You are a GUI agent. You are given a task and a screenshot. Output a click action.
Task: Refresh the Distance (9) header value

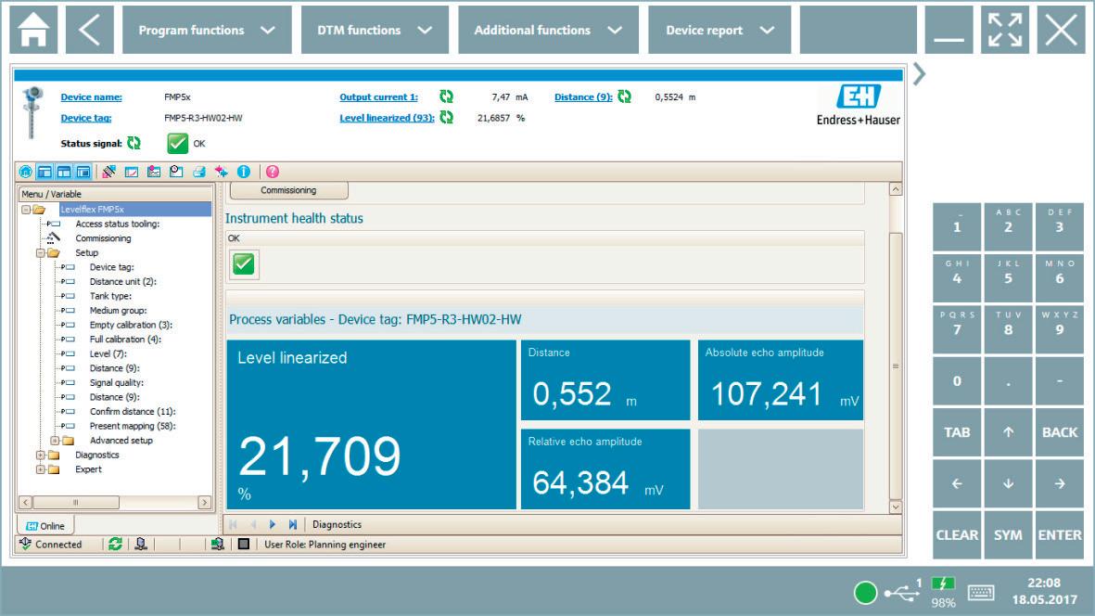pos(624,97)
